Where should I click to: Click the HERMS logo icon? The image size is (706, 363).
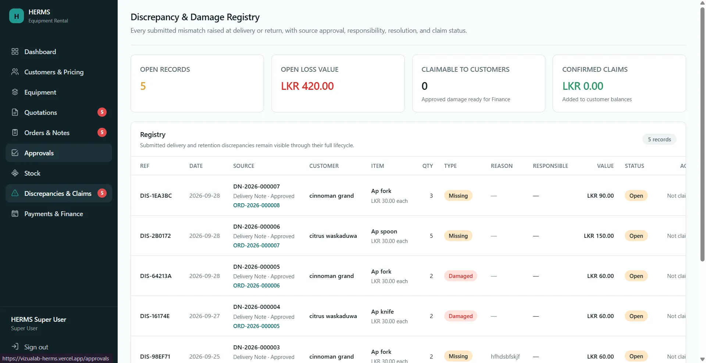click(x=17, y=16)
